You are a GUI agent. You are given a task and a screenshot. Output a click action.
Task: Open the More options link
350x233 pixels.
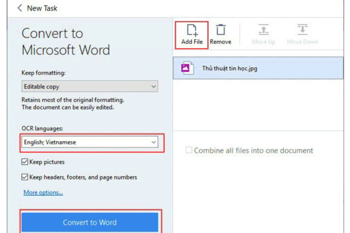[x=43, y=193]
